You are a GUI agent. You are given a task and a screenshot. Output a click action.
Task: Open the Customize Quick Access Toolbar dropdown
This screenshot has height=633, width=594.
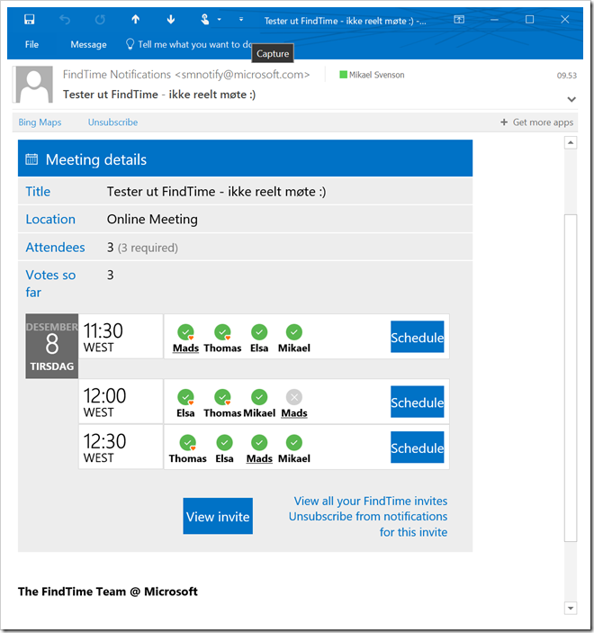tap(241, 19)
